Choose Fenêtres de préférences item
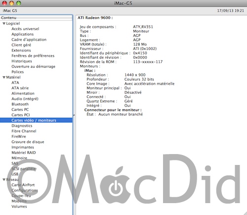247x215 pixels. coord(33,56)
